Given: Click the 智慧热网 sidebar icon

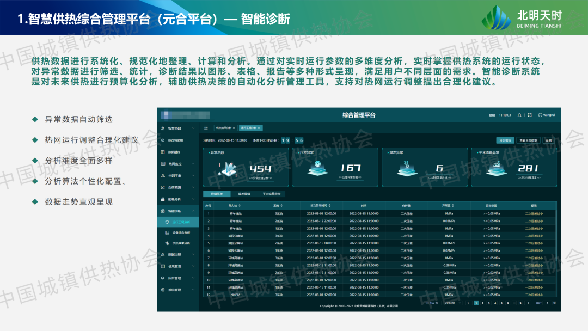Looking at the screenshot, I should point(163,128).
